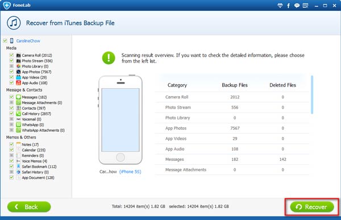
Task: Click the App Audio music icon
Action: tap(19, 82)
